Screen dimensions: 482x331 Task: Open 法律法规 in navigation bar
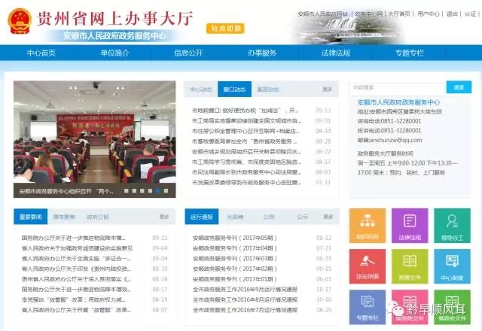point(336,53)
